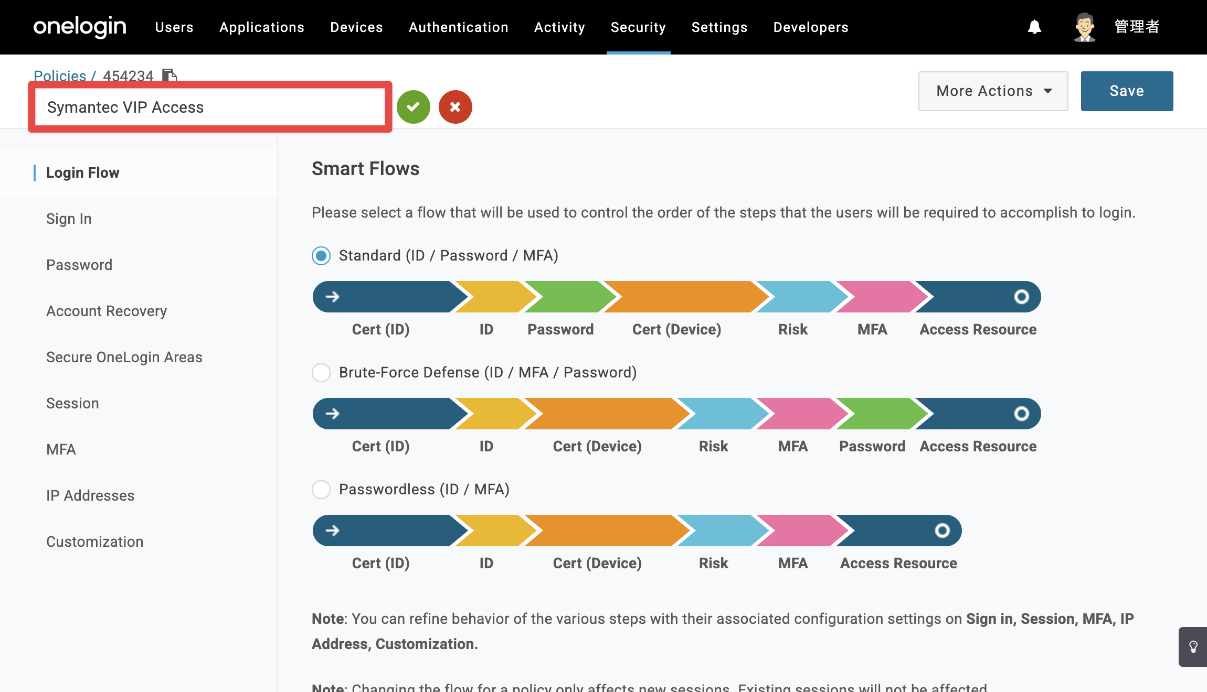Screen dimensions: 1207x692
Task: Open the IP Addresses section
Action: [x=90, y=496]
